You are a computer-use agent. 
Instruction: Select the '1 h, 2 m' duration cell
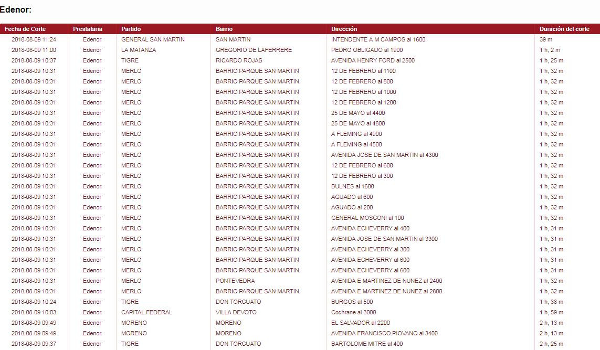pos(550,50)
